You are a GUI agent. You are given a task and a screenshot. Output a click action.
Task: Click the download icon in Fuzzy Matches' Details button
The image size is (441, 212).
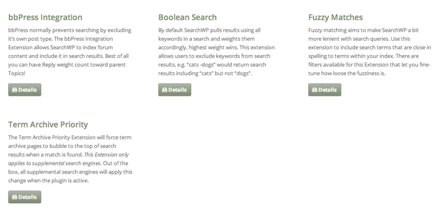tap(315, 90)
